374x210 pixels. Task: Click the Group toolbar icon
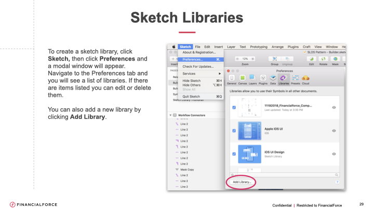click(275, 59)
